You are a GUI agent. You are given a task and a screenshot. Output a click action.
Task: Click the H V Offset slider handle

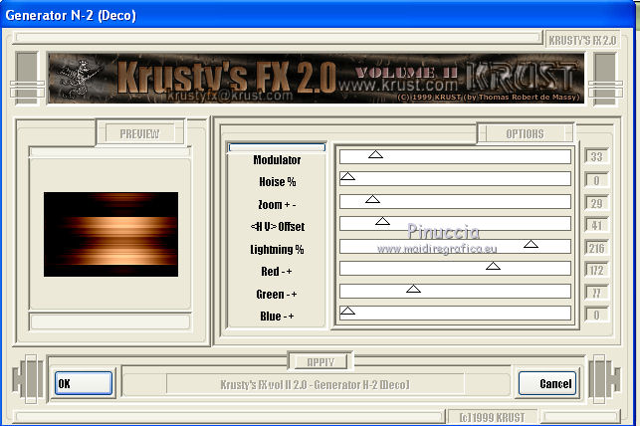(382, 221)
